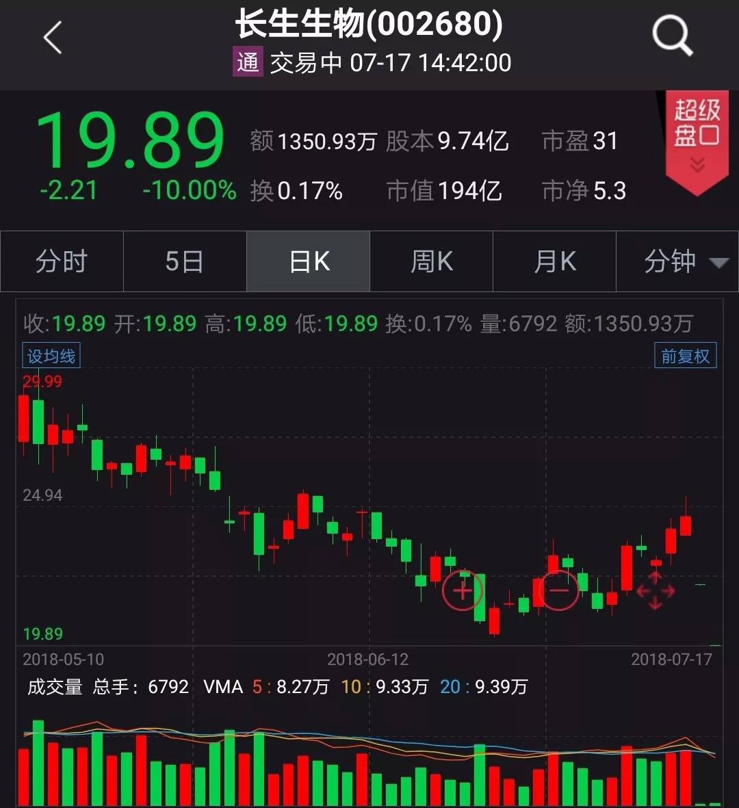Toggle the 前复权 adjustment option
The height and width of the screenshot is (808, 739).
click(685, 356)
